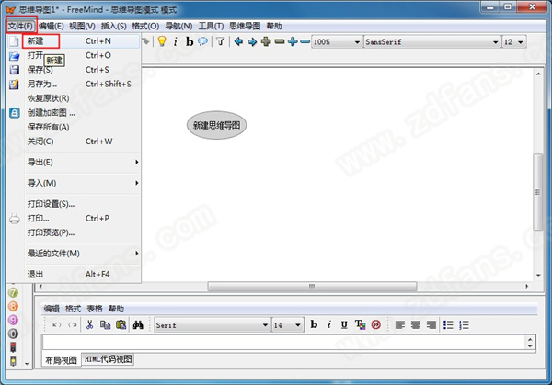552x385 pixels.
Task: Click the black number 0 priority icon
Action: (13, 334)
